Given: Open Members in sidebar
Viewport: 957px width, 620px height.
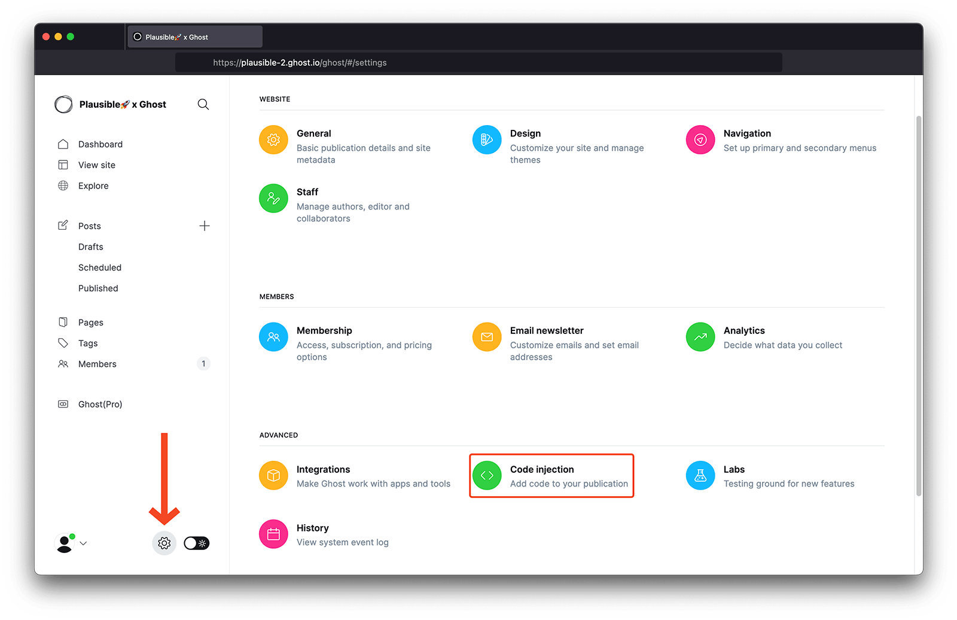Looking at the screenshot, I should pos(97,364).
